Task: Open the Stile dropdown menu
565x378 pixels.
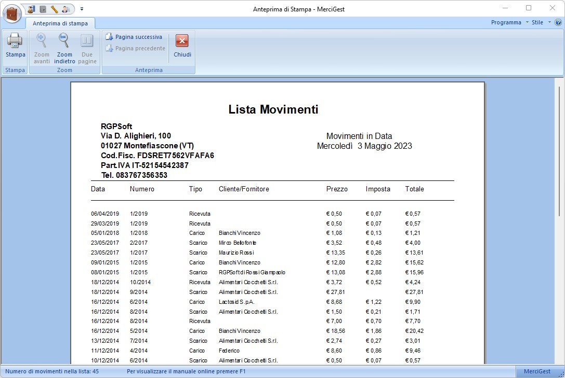Action: 541,22
